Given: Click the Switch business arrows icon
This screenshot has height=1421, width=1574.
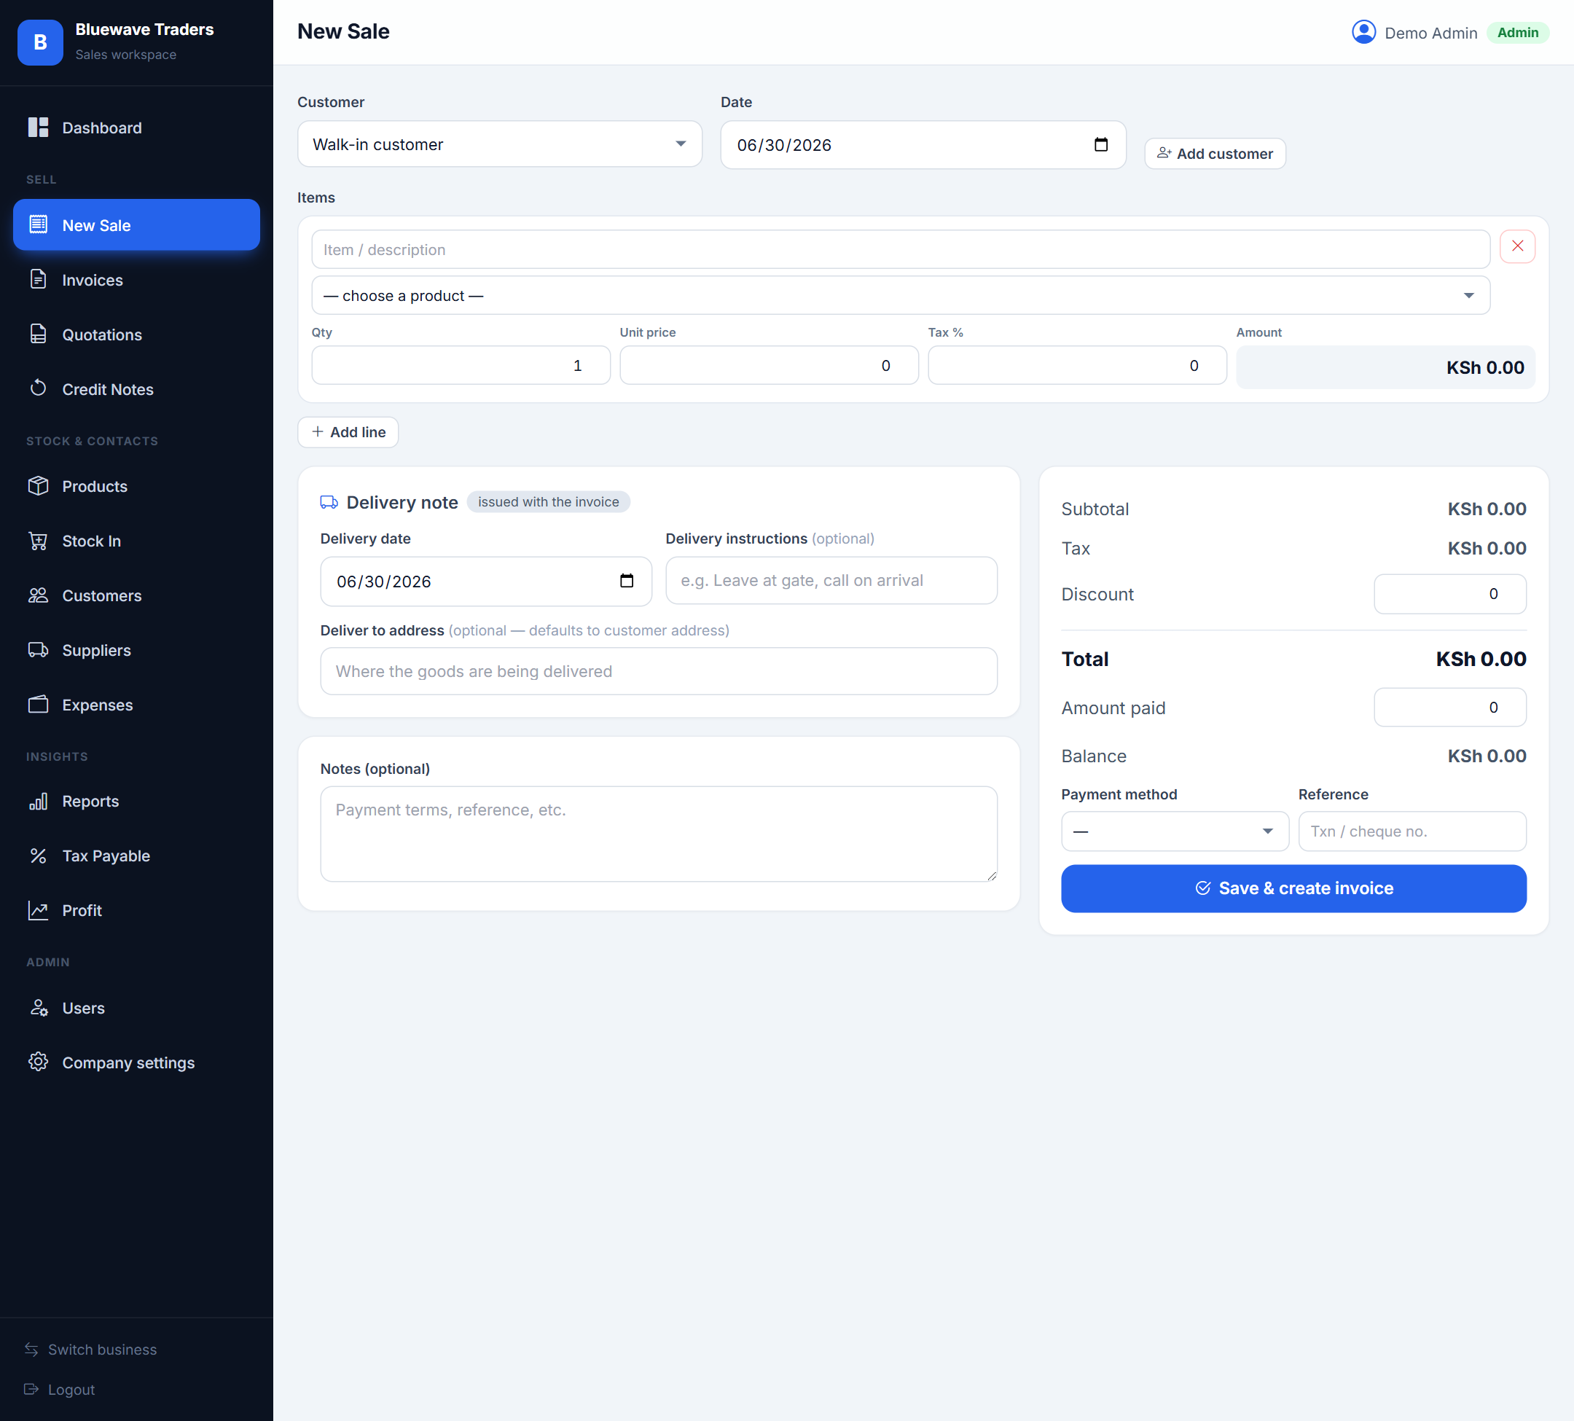Looking at the screenshot, I should (31, 1349).
